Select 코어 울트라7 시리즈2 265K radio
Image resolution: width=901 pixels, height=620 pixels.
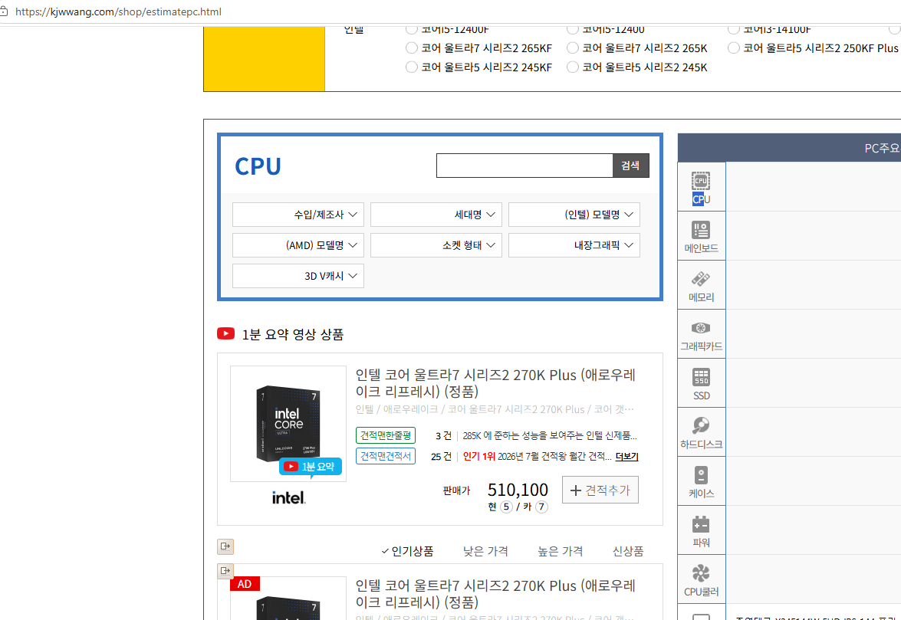[572, 48]
